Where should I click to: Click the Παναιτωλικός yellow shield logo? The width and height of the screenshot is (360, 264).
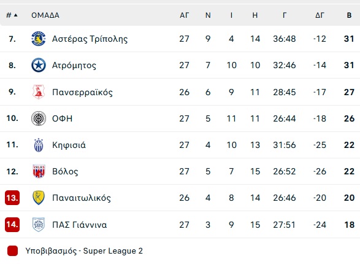point(39,198)
